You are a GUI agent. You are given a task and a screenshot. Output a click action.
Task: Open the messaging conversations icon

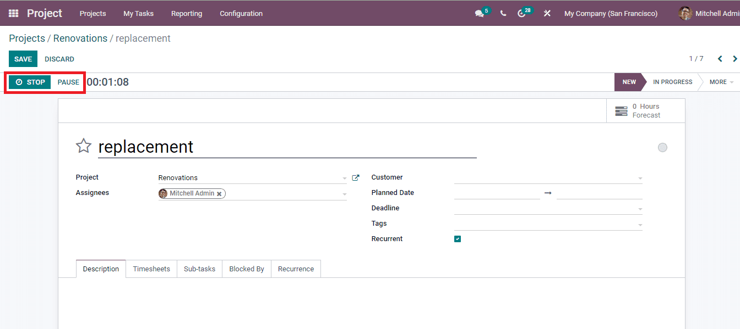[x=478, y=13]
